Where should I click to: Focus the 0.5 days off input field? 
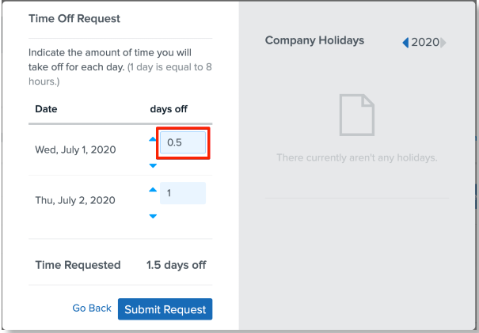click(182, 143)
